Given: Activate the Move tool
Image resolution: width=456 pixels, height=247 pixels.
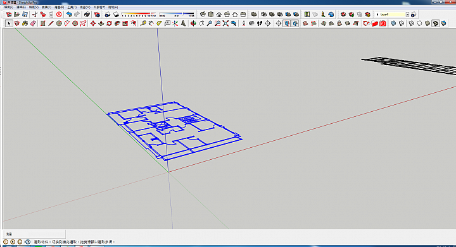Looking at the screenshot, I should pyautogui.click(x=93, y=23).
